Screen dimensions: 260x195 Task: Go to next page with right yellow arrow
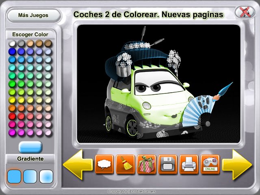coord(237,165)
